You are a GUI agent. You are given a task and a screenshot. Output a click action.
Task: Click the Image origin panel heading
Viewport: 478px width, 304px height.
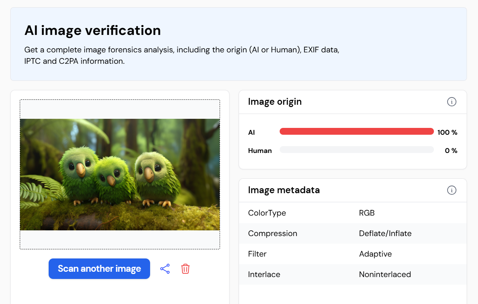pos(275,102)
